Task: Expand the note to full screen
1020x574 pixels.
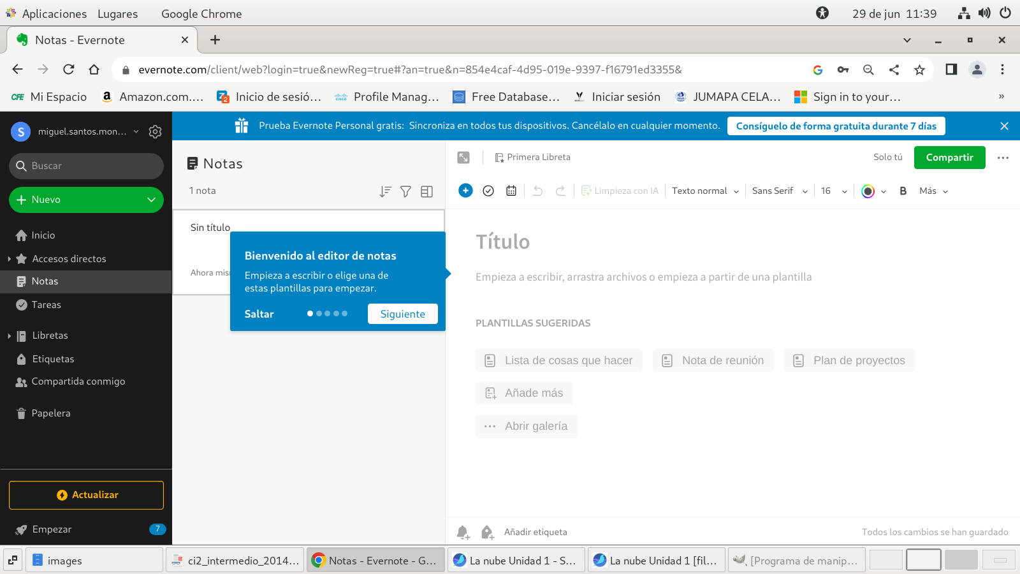Action: [463, 158]
